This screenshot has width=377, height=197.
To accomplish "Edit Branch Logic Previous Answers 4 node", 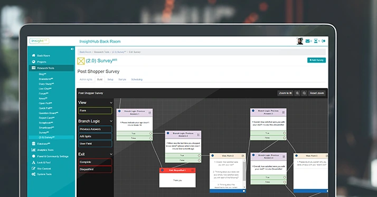I will pyautogui.click(x=284, y=156).
